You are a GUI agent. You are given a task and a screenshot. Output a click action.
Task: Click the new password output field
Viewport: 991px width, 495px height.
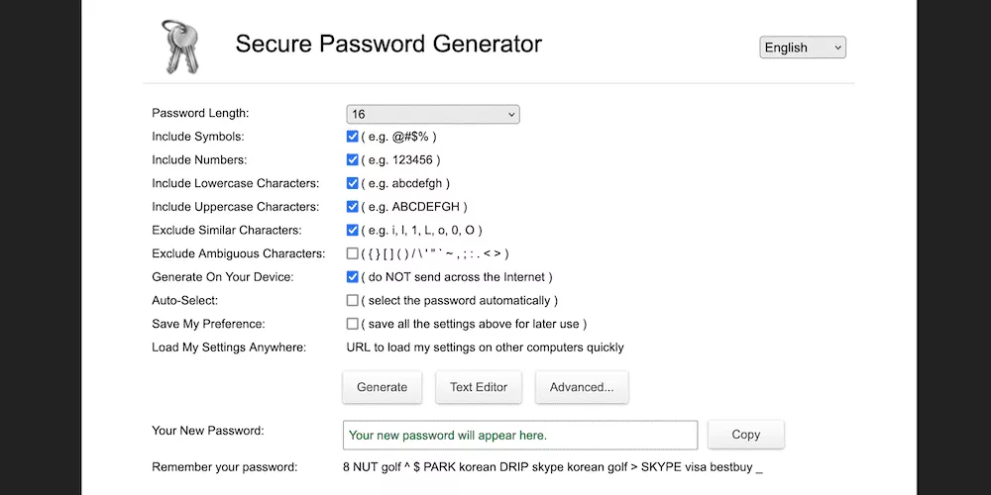click(x=520, y=435)
